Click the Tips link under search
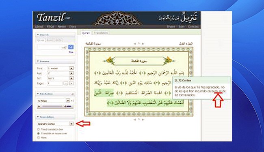 click(71, 52)
